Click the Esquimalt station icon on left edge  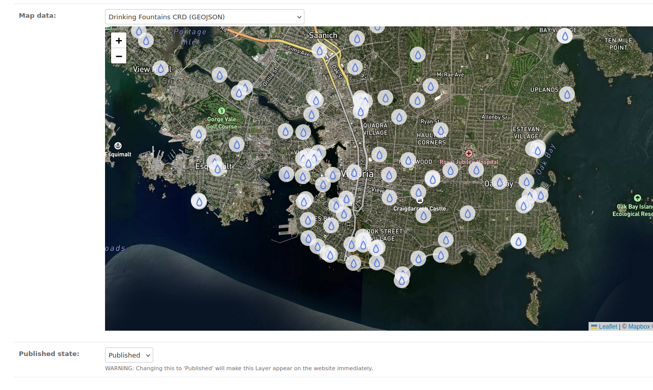pyautogui.click(x=118, y=146)
